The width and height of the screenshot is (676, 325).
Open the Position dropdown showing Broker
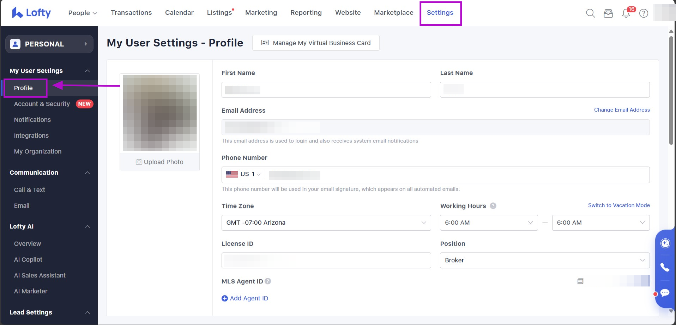click(544, 260)
